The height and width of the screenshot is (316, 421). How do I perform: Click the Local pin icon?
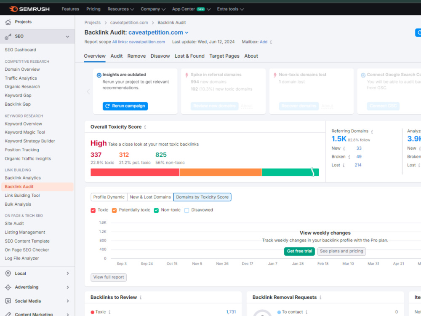tap(8, 273)
